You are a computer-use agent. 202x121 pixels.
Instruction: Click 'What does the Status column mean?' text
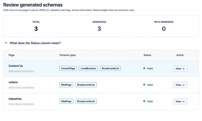pos(35,43)
